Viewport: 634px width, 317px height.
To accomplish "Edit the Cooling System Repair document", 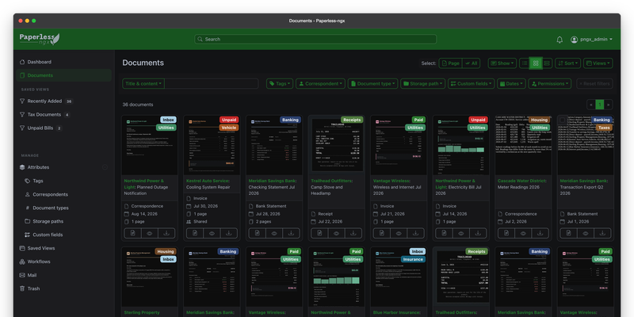I will 195,233.
